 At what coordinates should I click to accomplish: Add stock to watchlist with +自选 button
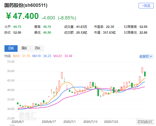(x=146, y=6)
